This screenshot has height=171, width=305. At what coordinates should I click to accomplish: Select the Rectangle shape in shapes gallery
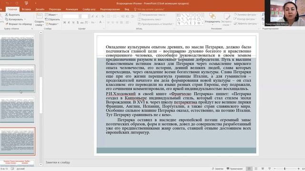(x=191, y=15)
